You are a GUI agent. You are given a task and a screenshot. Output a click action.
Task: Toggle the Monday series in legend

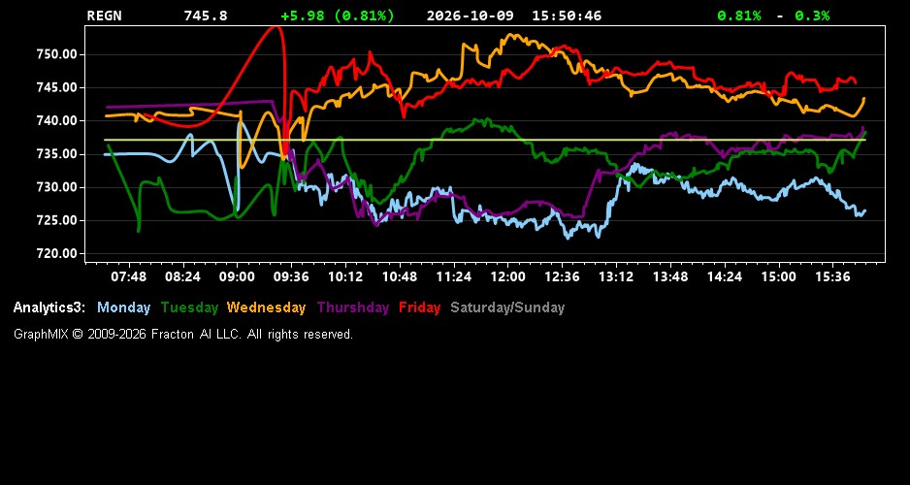pos(123,307)
